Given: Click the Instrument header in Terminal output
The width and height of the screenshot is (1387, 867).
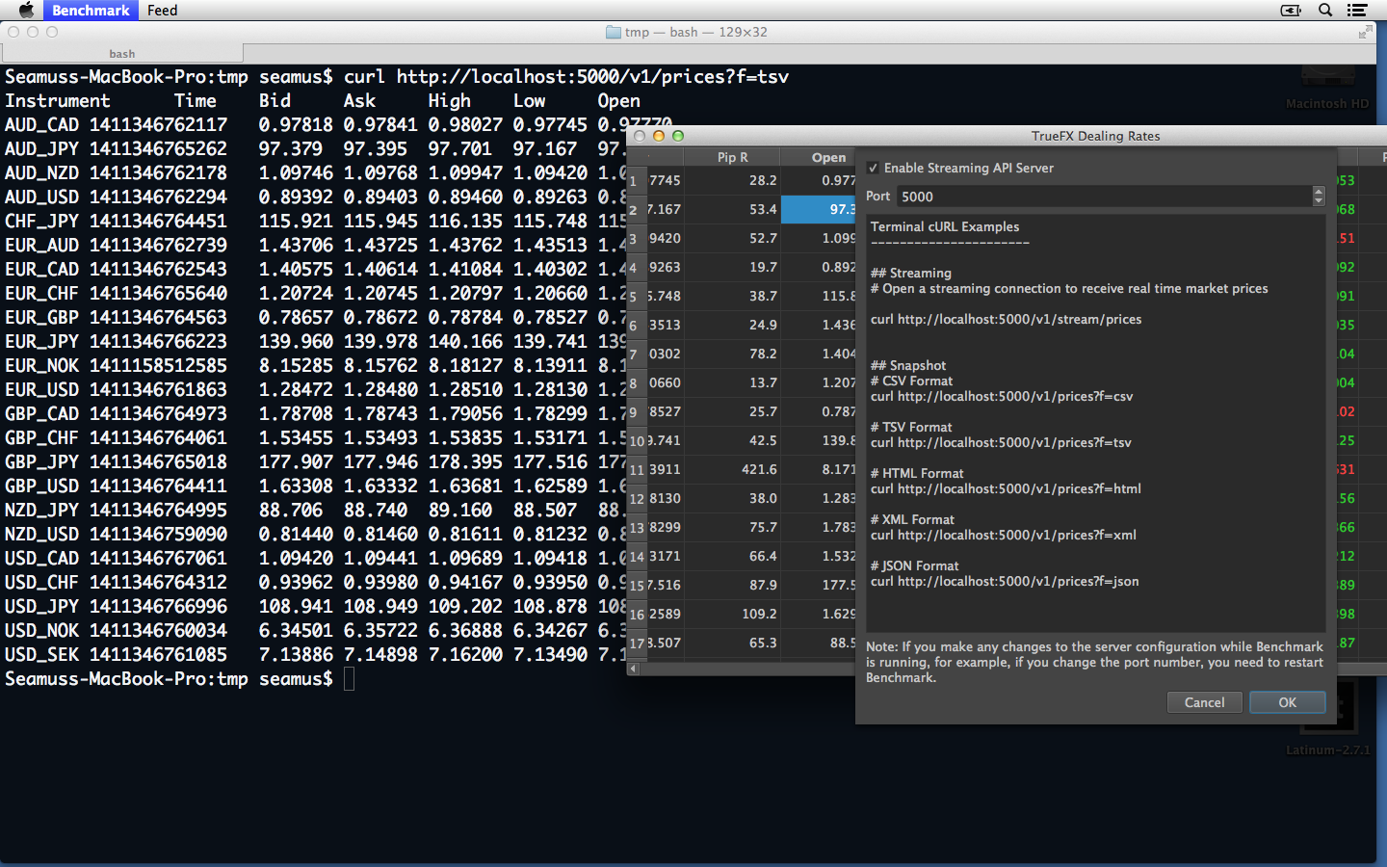Looking at the screenshot, I should pyautogui.click(x=58, y=100).
